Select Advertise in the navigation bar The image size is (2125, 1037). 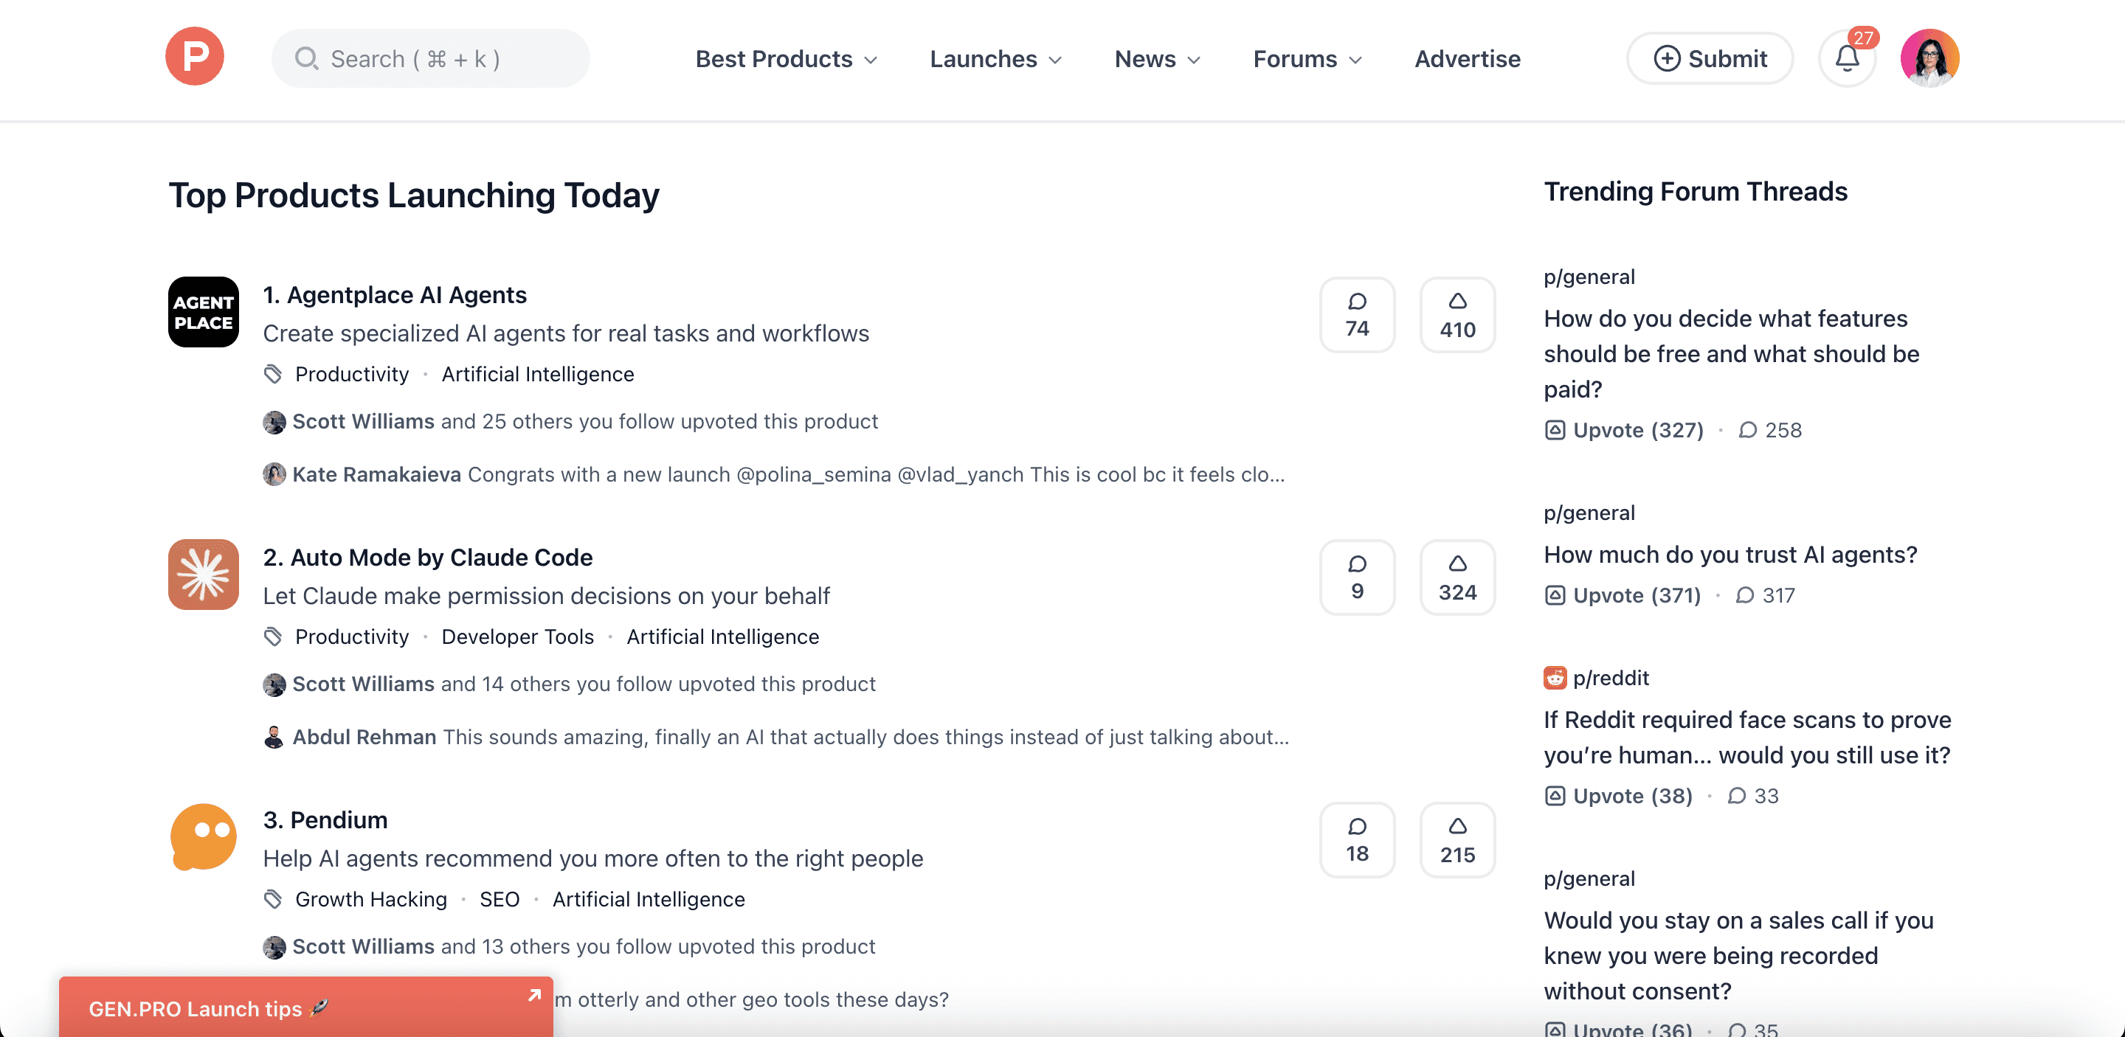click(x=1467, y=58)
